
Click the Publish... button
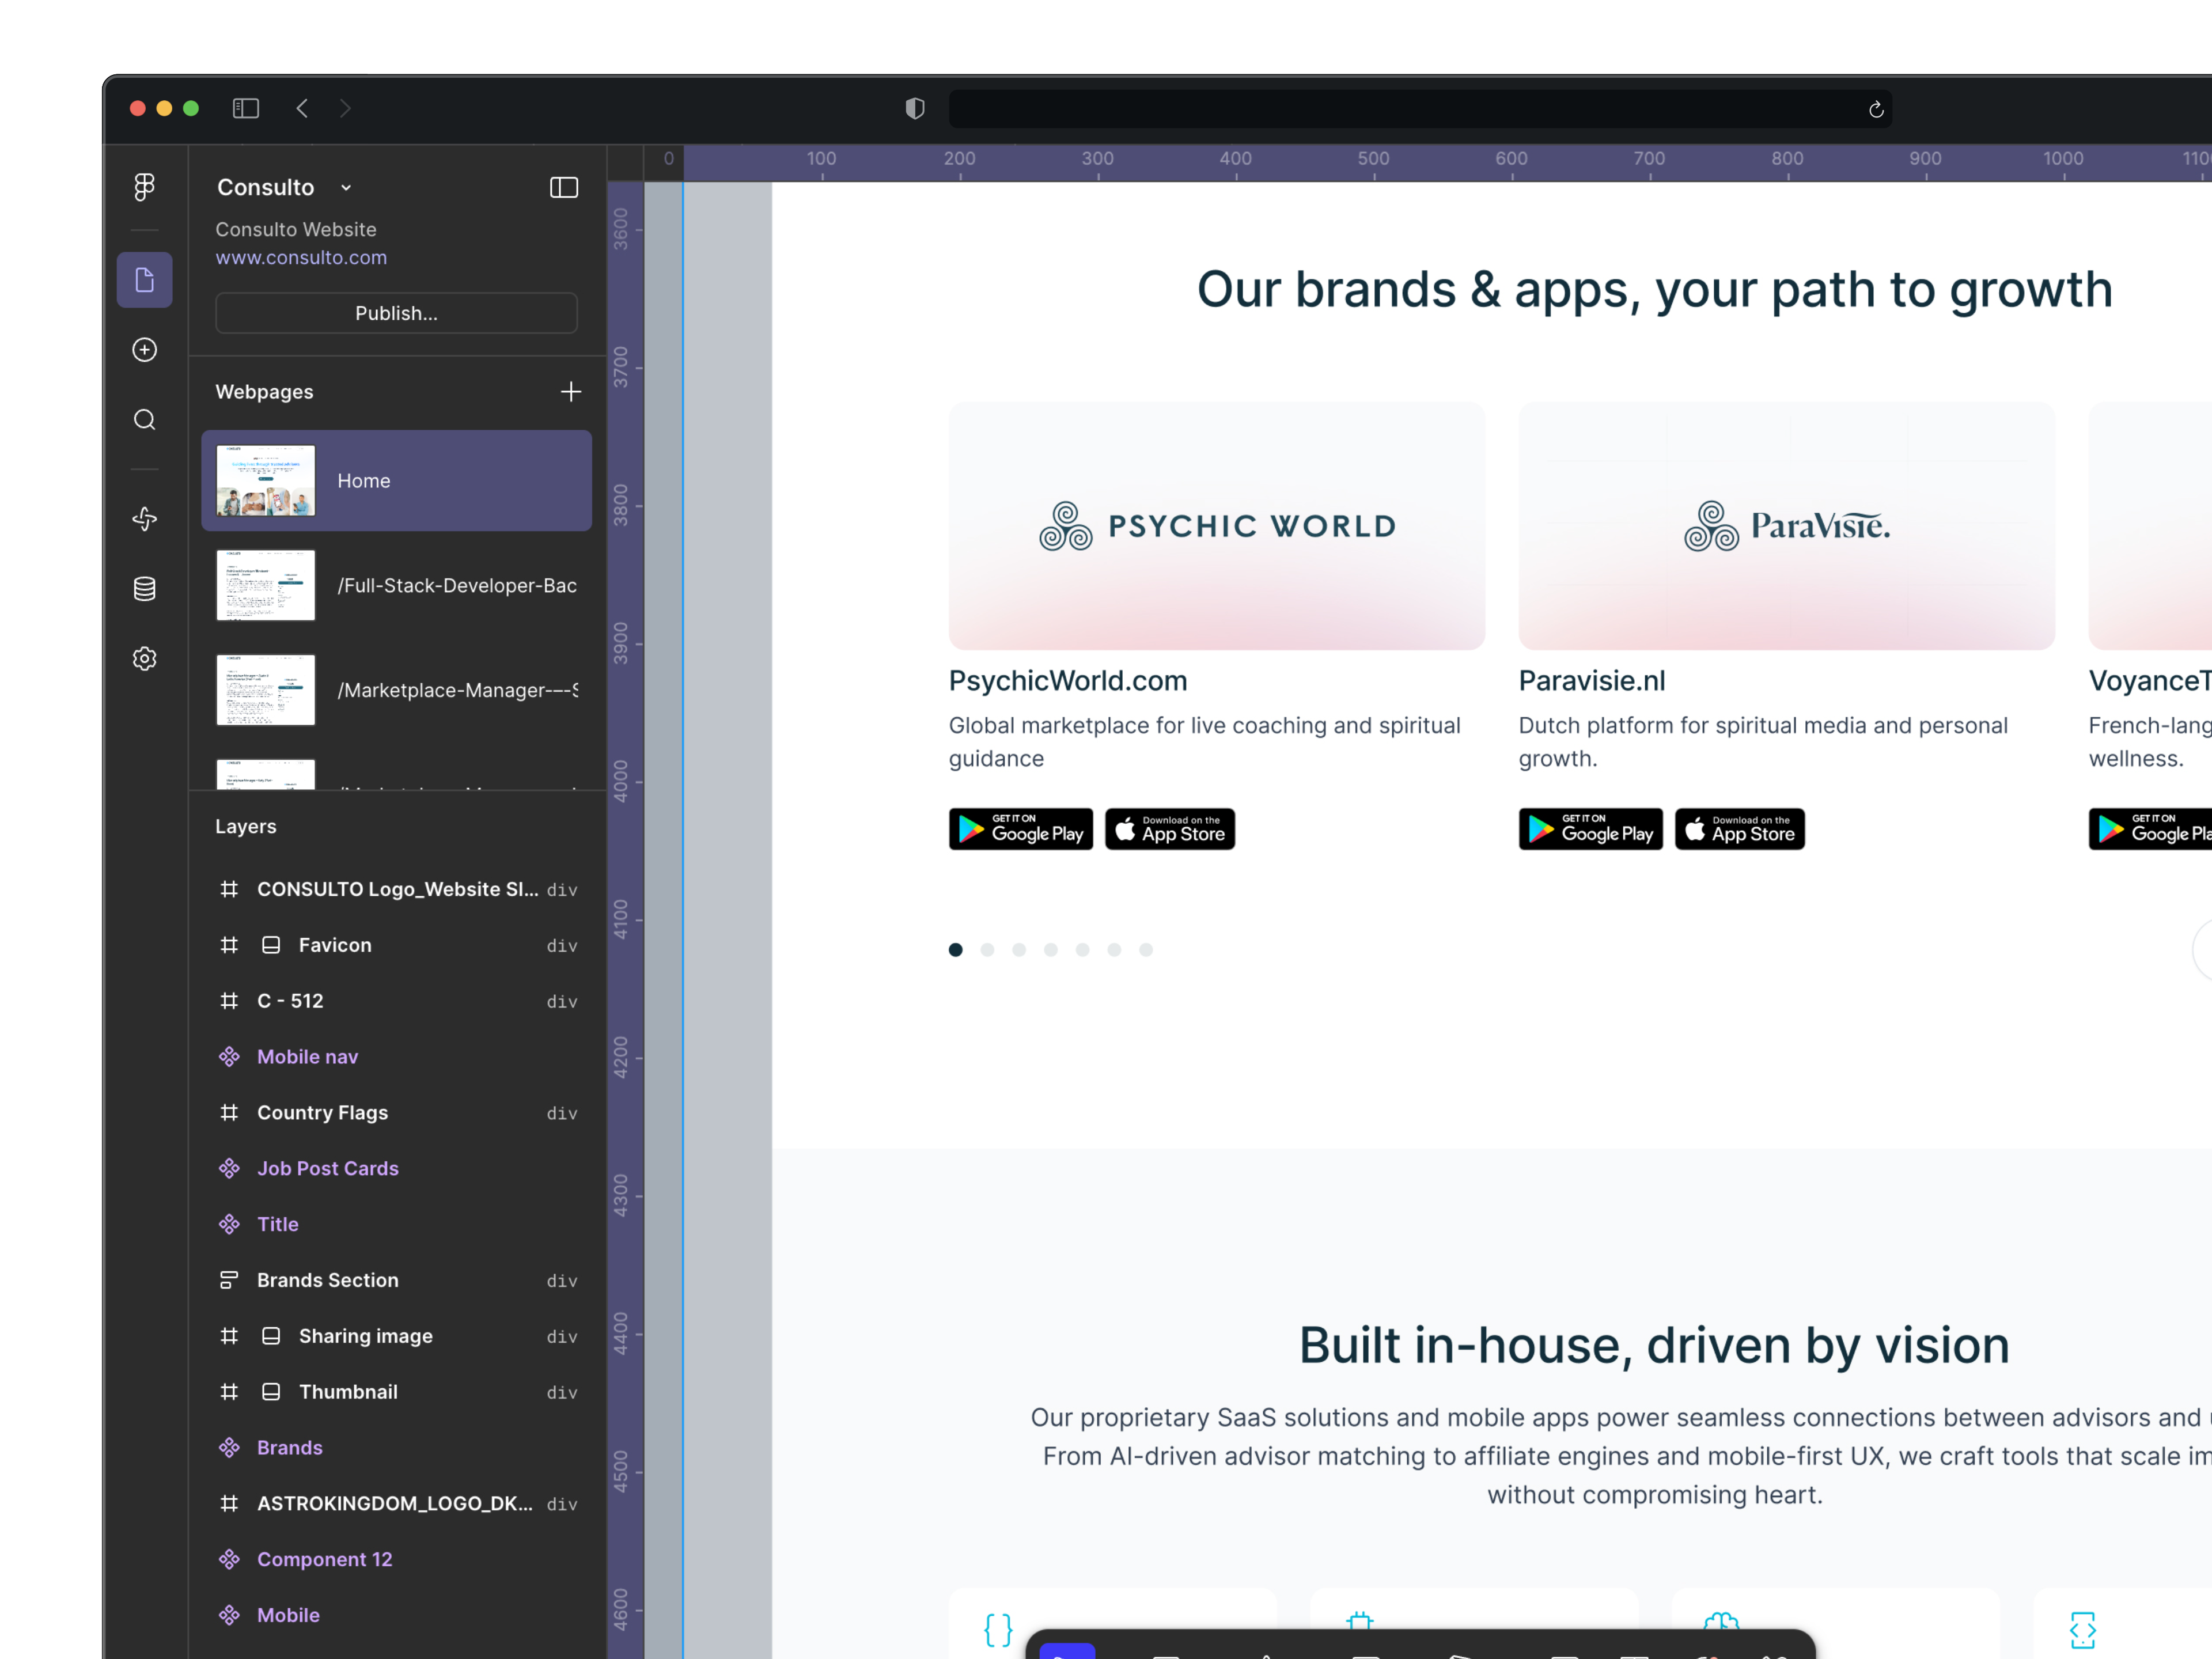[x=396, y=313]
